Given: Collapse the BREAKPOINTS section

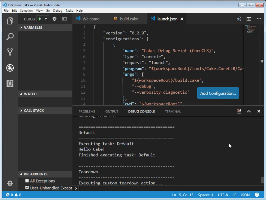Looking at the screenshot, I should point(45,174).
